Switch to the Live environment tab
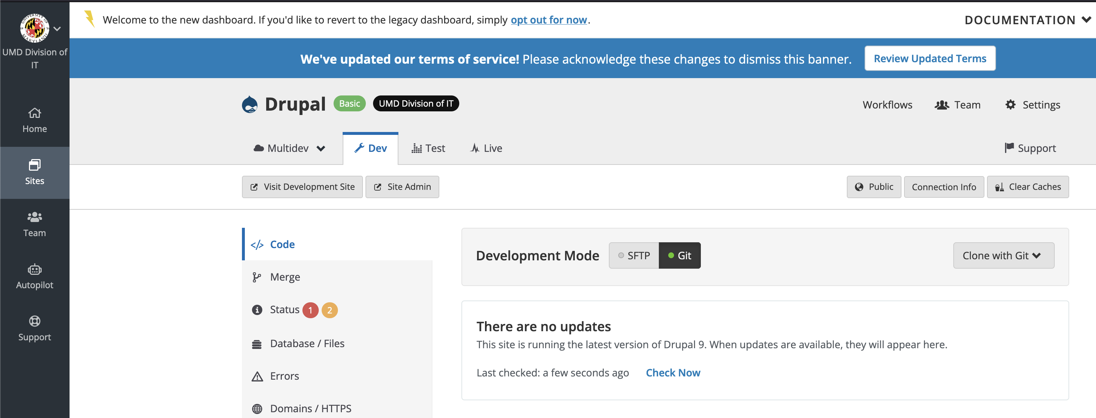The width and height of the screenshot is (1096, 418). click(486, 148)
